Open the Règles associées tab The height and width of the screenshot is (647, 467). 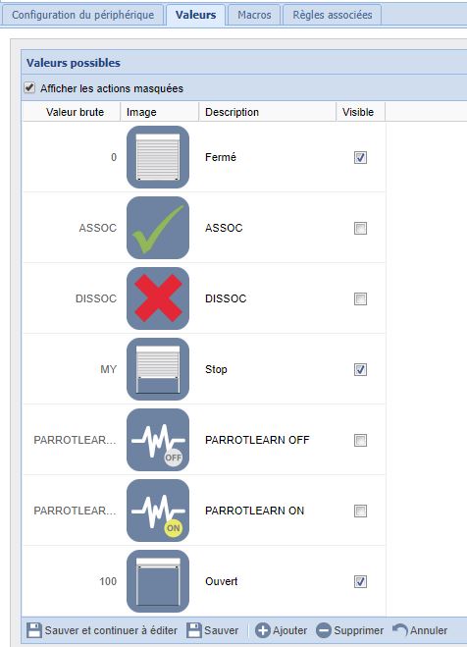pos(333,15)
